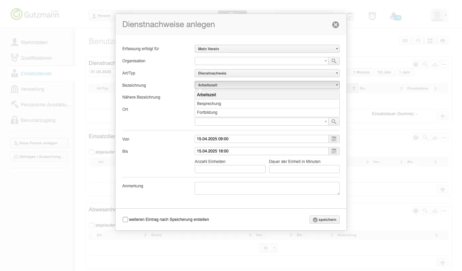The width and height of the screenshot is (462, 271).
Task: Open help icon in Dienstnachweise panel
Action: pos(416,64)
